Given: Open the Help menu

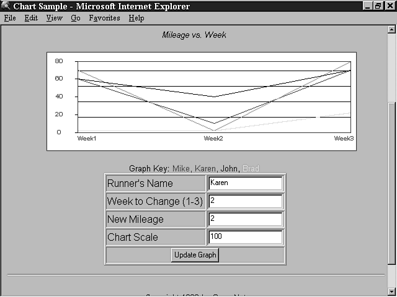Looking at the screenshot, I should click(136, 18).
